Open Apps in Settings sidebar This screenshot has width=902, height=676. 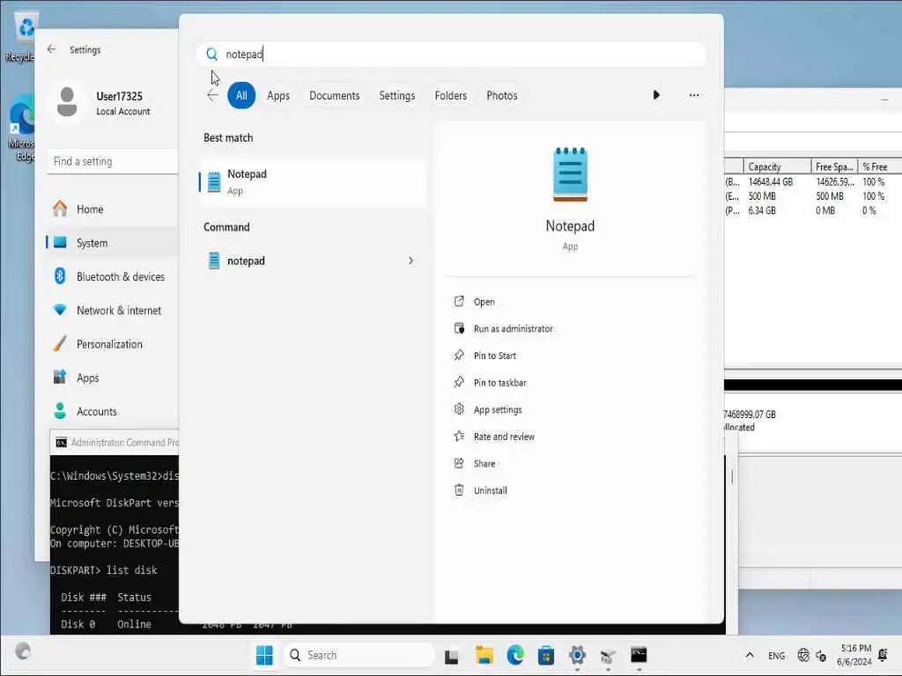point(112,378)
